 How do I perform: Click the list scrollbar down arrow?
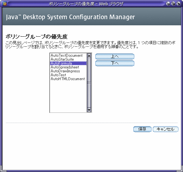(x=89, y=110)
